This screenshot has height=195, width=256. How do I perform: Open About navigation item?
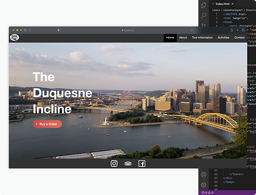pos(183,38)
